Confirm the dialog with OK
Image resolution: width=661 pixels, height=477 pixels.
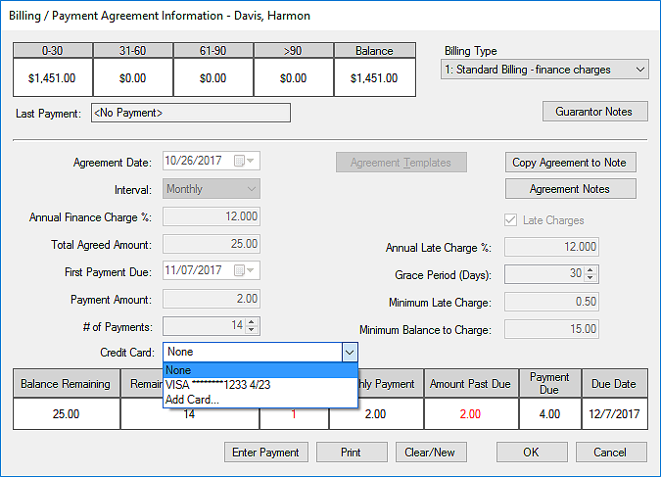click(531, 453)
